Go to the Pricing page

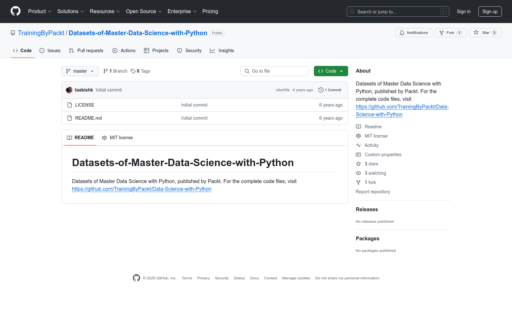[210, 12]
